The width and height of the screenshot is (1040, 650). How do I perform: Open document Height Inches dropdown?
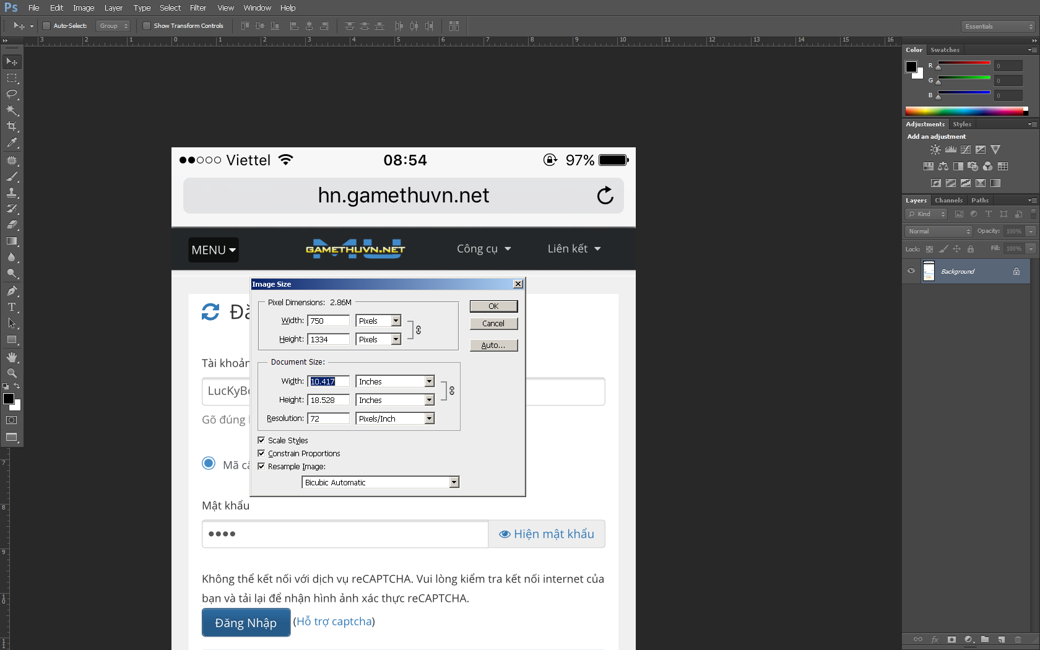(429, 400)
